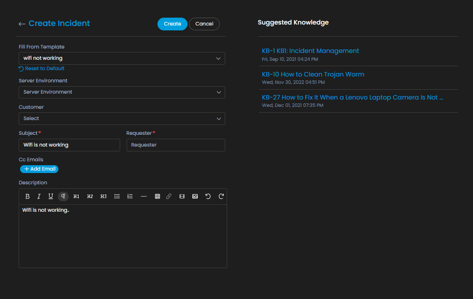Click the Subject input field
473x299 pixels.
coord(69,145)
